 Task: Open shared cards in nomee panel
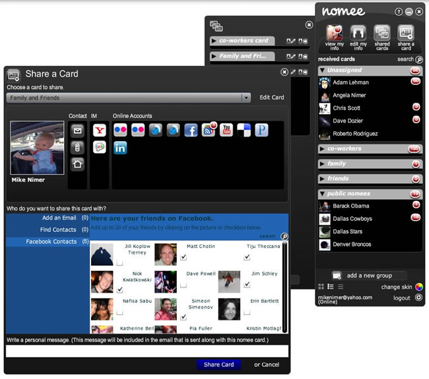point(382,38)
